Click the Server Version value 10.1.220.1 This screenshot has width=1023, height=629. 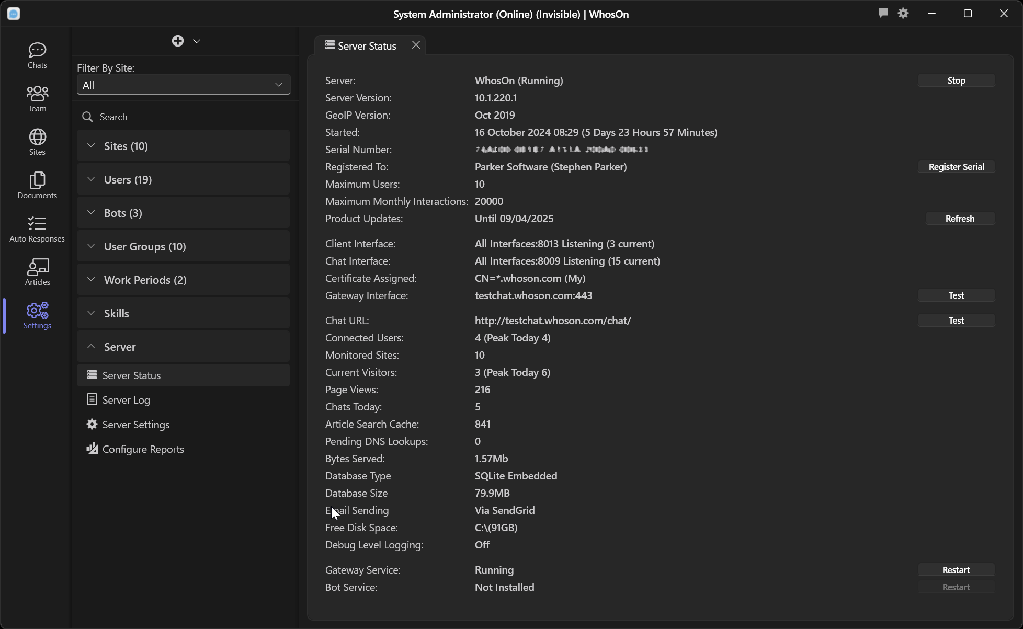(x=496, y=98)
